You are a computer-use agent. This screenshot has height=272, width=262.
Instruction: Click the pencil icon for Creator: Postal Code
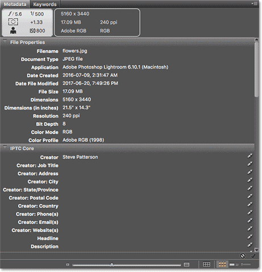pos(249,196)
